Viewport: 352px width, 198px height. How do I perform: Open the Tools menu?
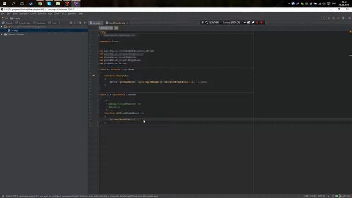pyautogui.click(x=57, y=14)
